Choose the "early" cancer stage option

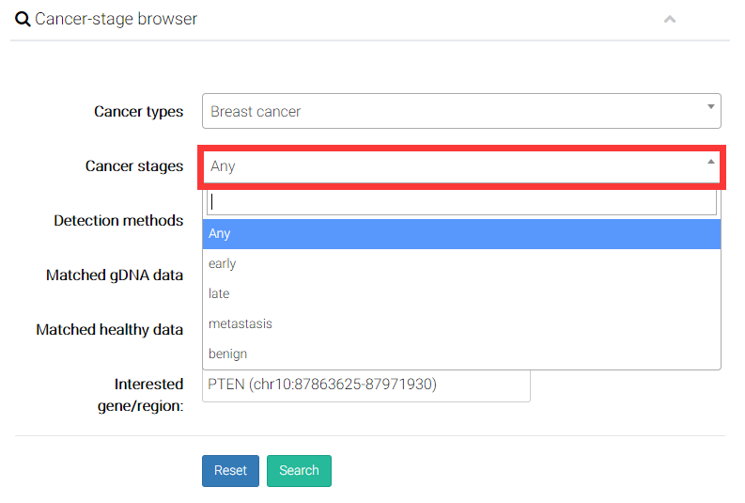(461, 264)
